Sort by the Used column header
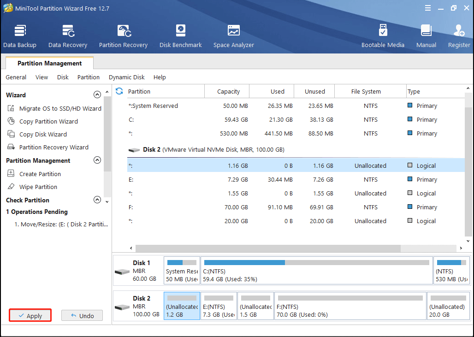The height and width of the screenshot is (337, 474). click(x=272, y=91)
